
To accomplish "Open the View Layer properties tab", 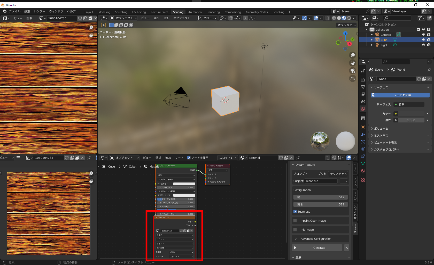I will [363, 94].
